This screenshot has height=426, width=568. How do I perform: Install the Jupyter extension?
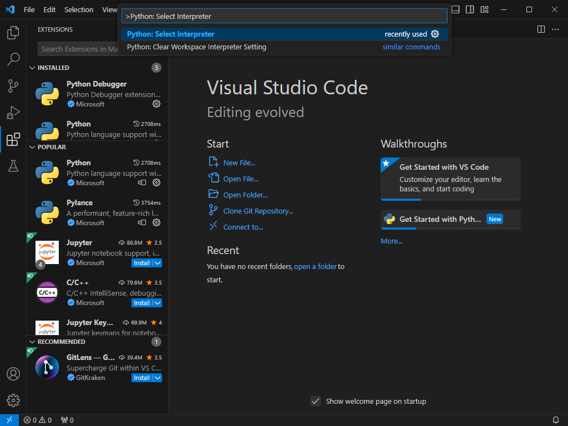(x=142, y=263)
